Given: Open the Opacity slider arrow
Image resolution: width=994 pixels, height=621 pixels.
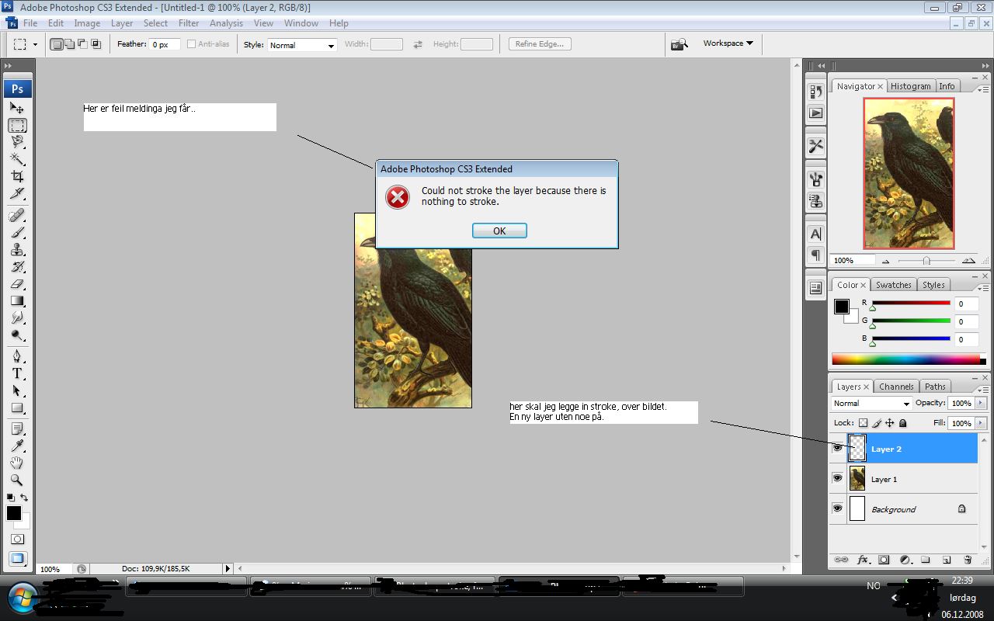Looking at the screenshot, I should (982, 404).
